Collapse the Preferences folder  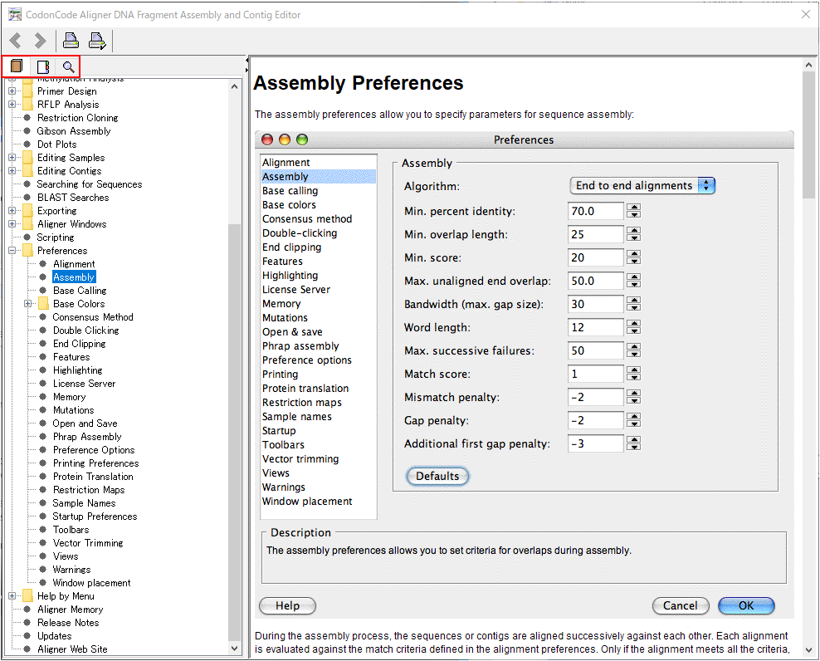[12, 251]
